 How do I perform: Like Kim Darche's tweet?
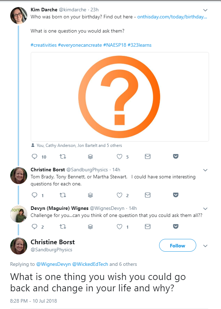120,156
